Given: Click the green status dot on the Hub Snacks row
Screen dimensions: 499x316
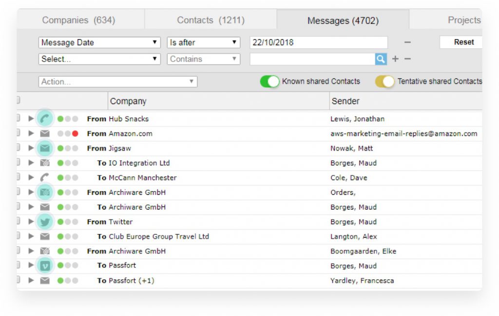Looking at the screenshot, I should click(60, 119).
